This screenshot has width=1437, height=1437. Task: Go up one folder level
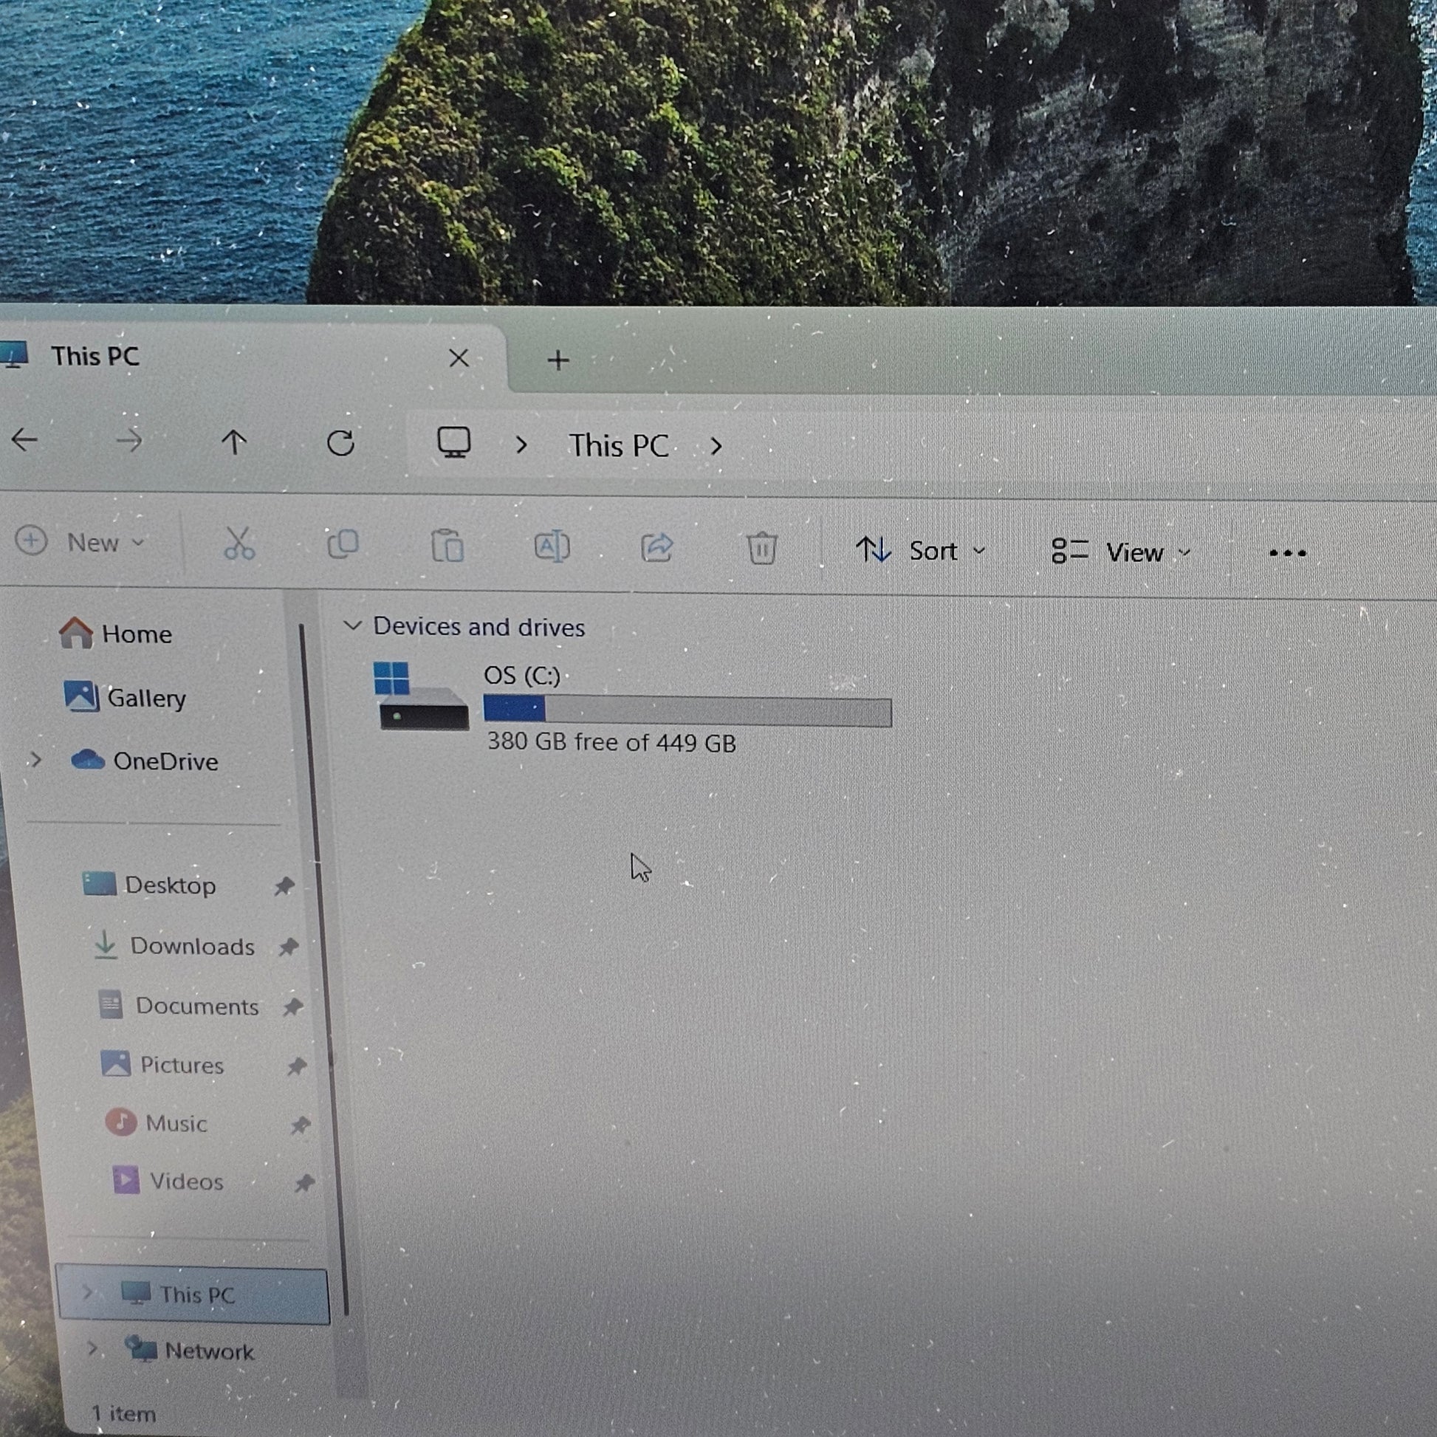pyautogui.click(x=233, y=442)
